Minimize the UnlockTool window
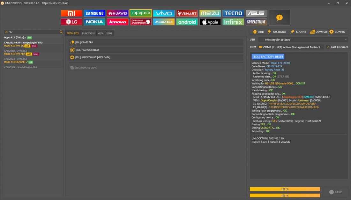The height and width of the screenshot is (200, 351). [x=329, y=3]
